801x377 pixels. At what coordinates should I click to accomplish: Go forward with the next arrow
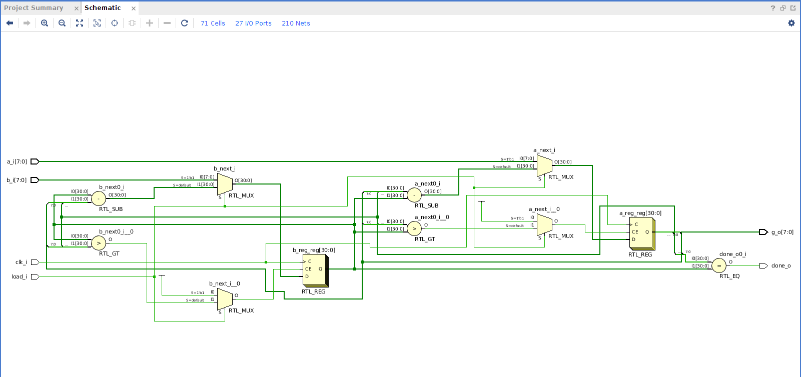pyautogui.click(x=27, y=23)
